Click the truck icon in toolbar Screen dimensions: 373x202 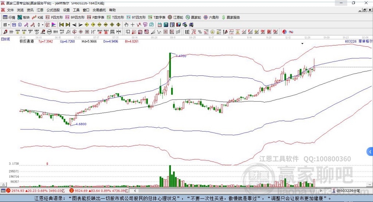pos(191,25)
